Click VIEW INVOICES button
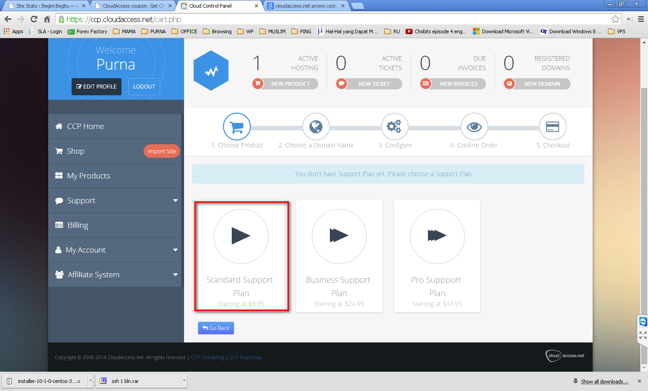 click(x=453, y=84)
